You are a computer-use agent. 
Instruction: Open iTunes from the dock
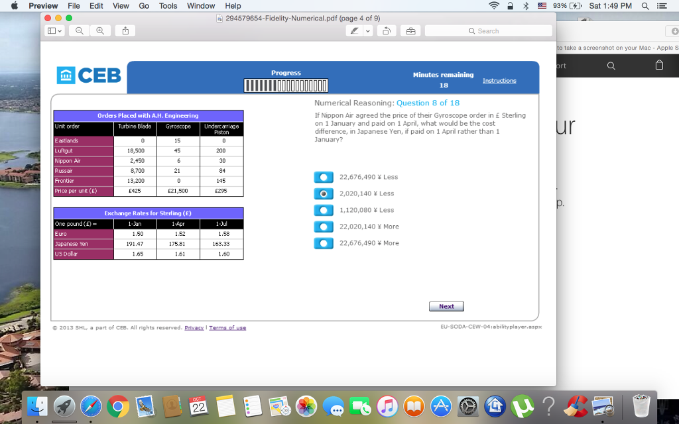(387, 407)
